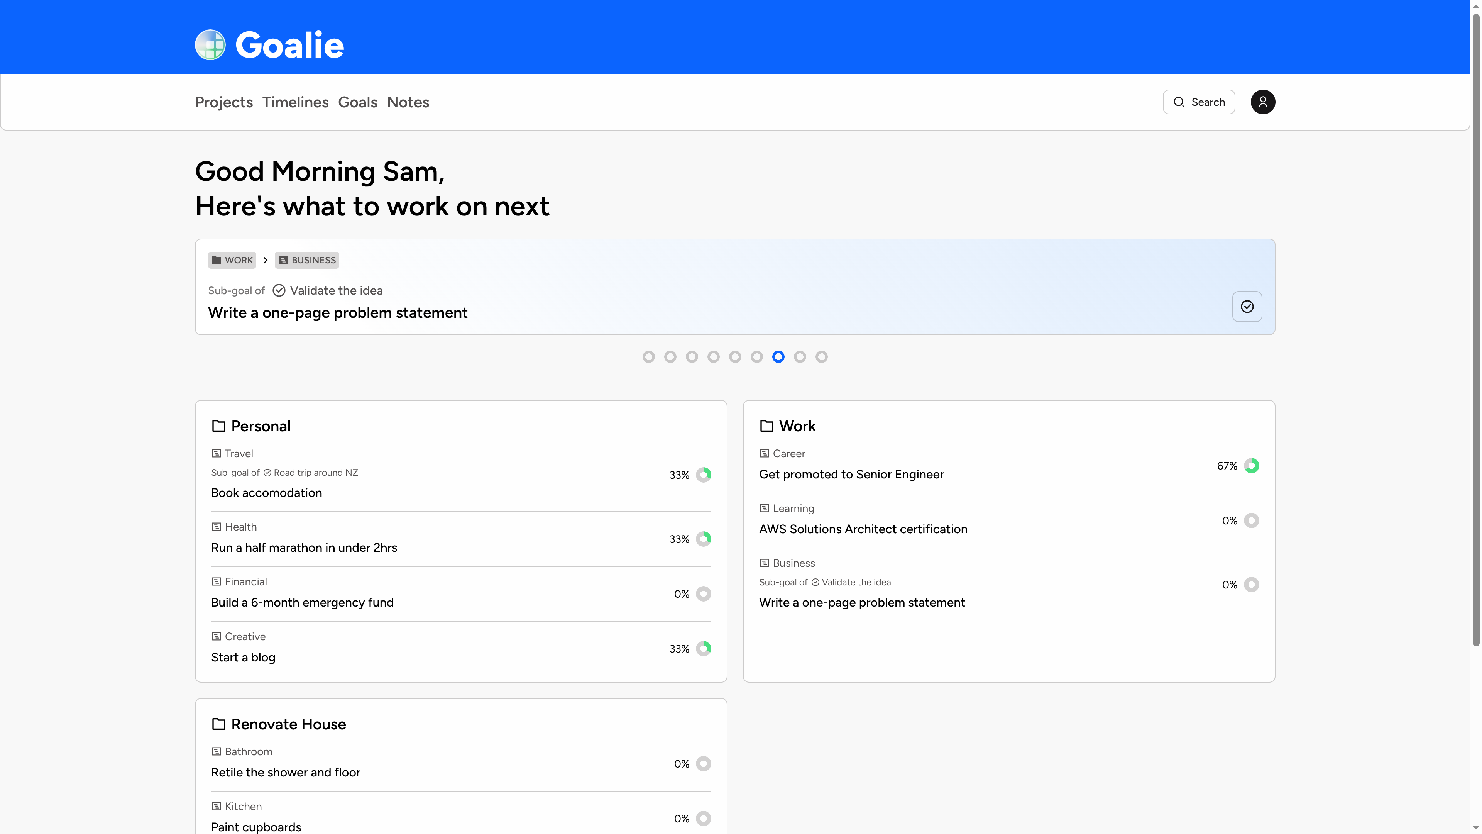Select the first carousel dot
This screenshot has height=834, width=1482.
pyautogui.click(x=648, y=357)
